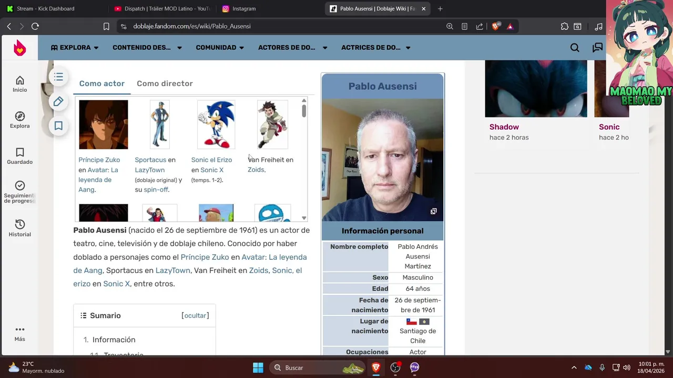Viewport: 673px width, 378px height.
Task: Click the floating bookmark page button
Action: coord(58,126)
